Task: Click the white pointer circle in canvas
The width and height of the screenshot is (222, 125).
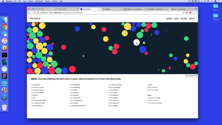Action: click(136, 42)
